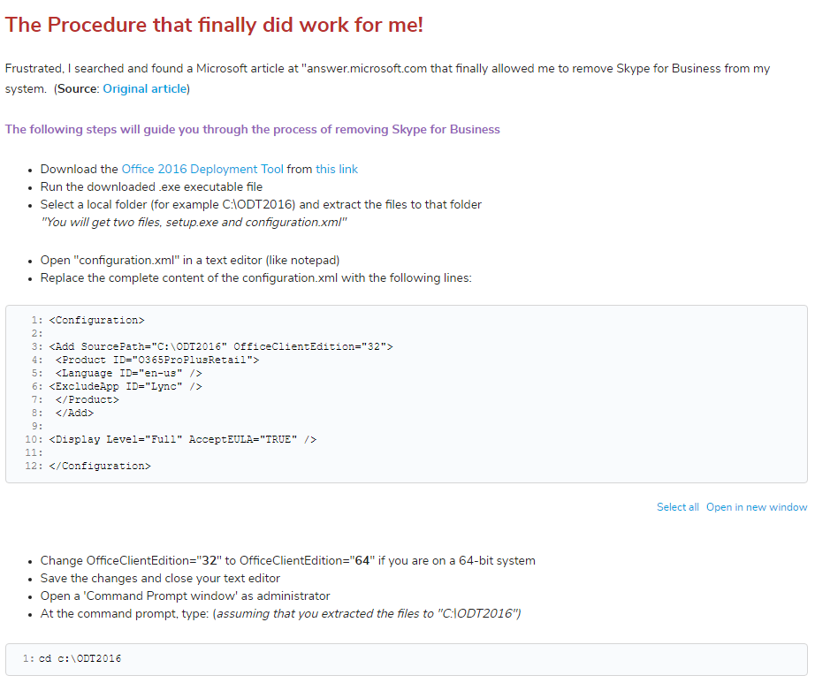Screen dimensions: 815x683
Task: Click code line Display Level="Full" AcceptEULA="TRUE"
Action: tap(182, 439)
